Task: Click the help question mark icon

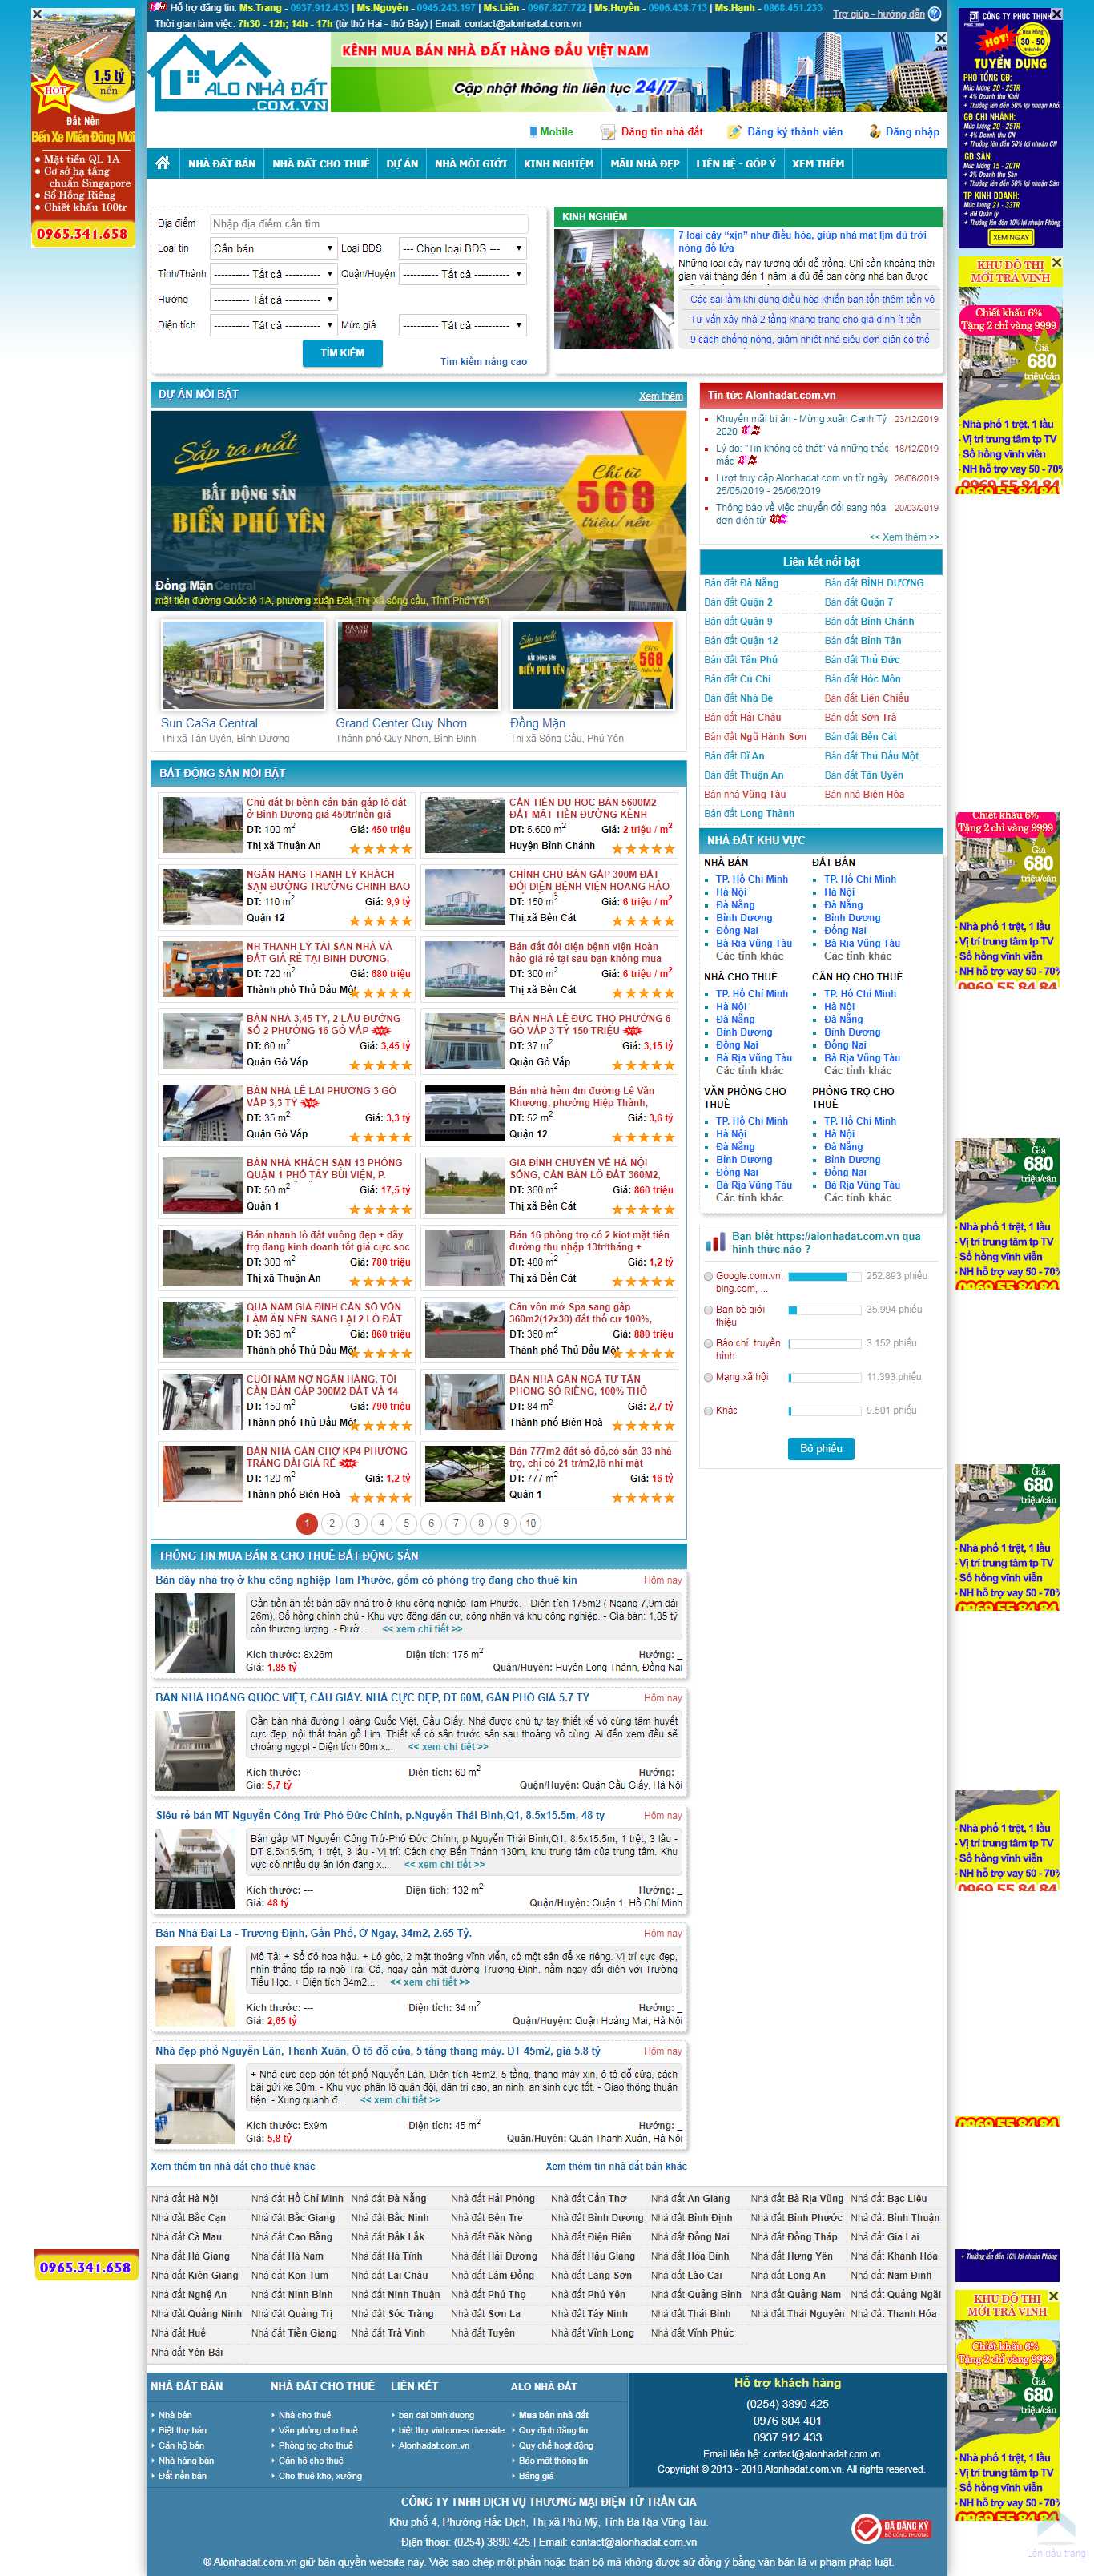Action: (934, 14)
